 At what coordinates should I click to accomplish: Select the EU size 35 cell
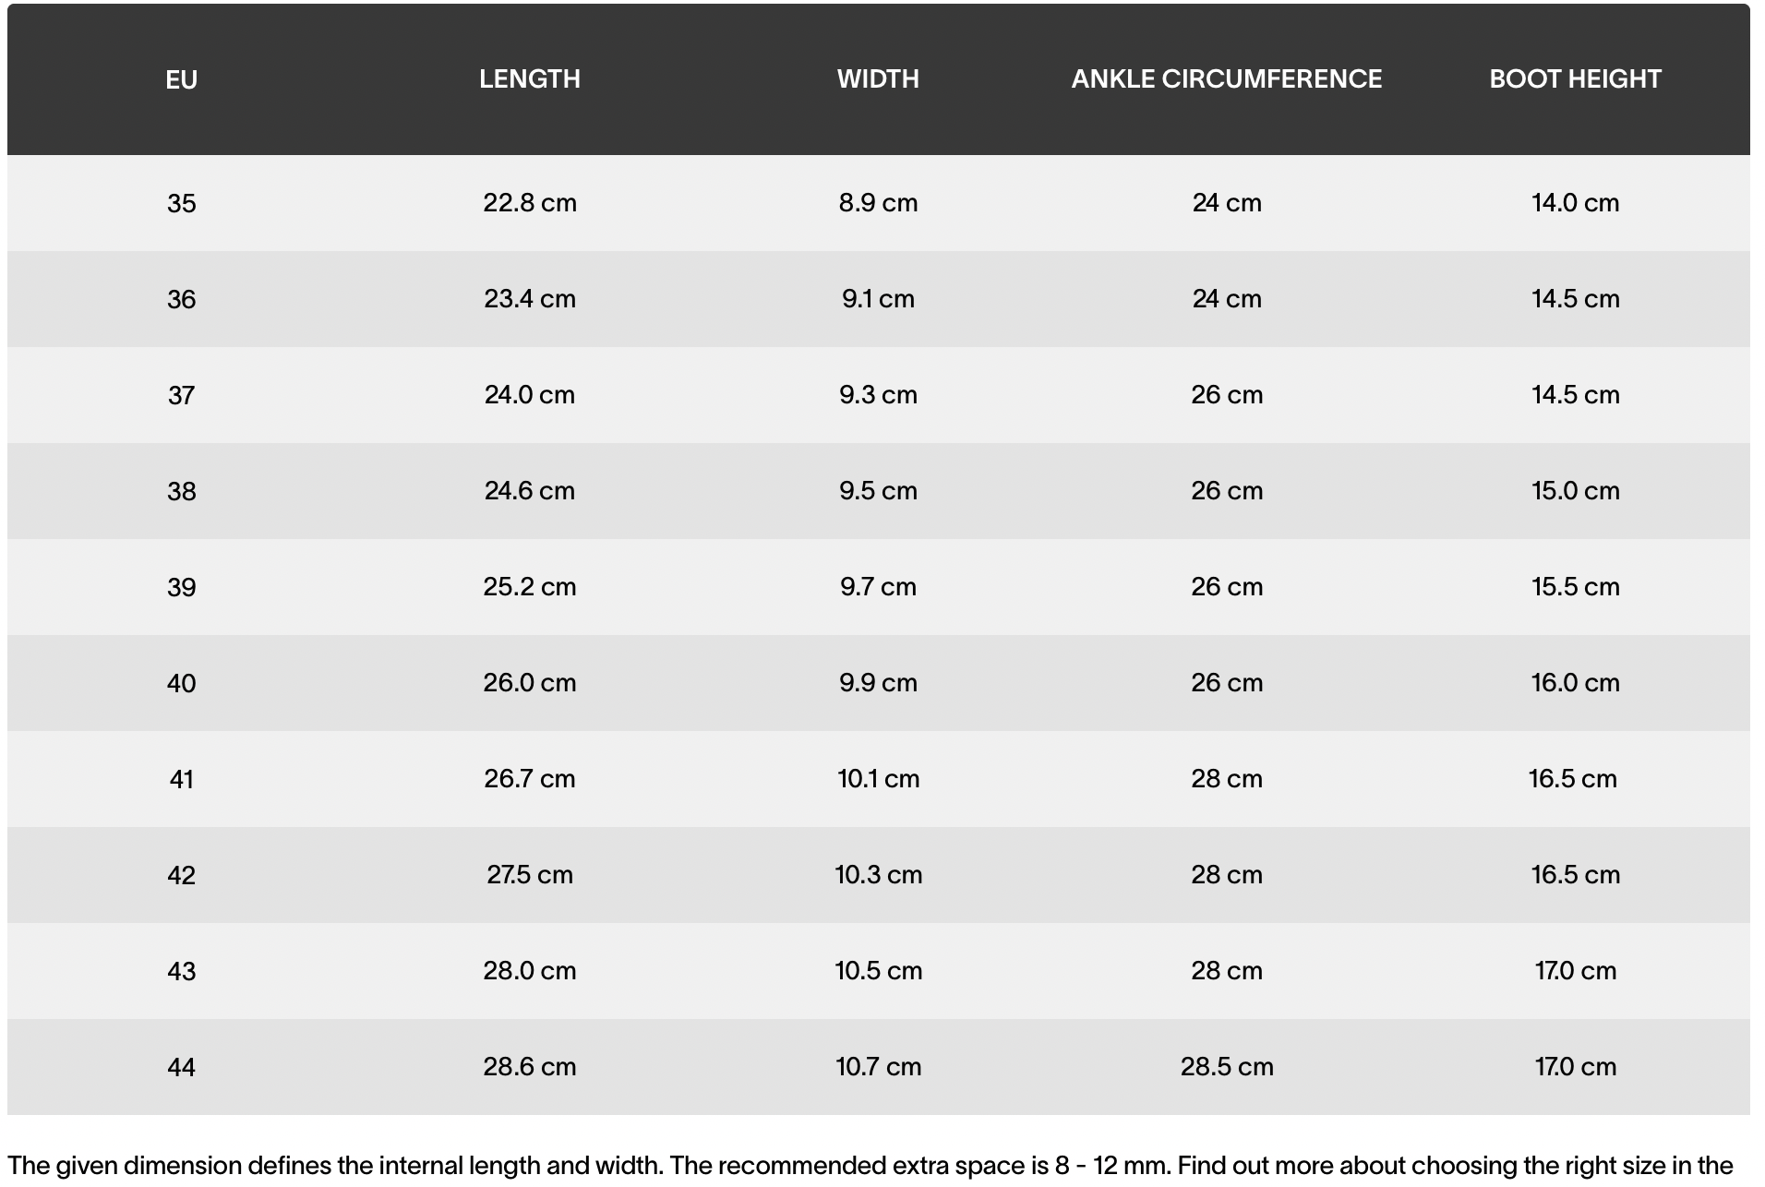181,203
